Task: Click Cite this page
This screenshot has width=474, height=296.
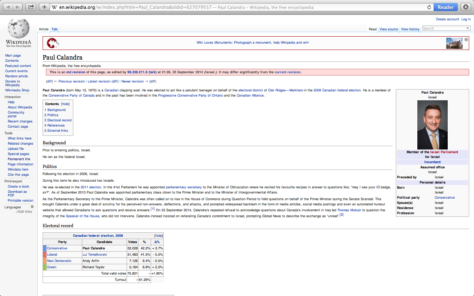Action: tap(18, 175)
